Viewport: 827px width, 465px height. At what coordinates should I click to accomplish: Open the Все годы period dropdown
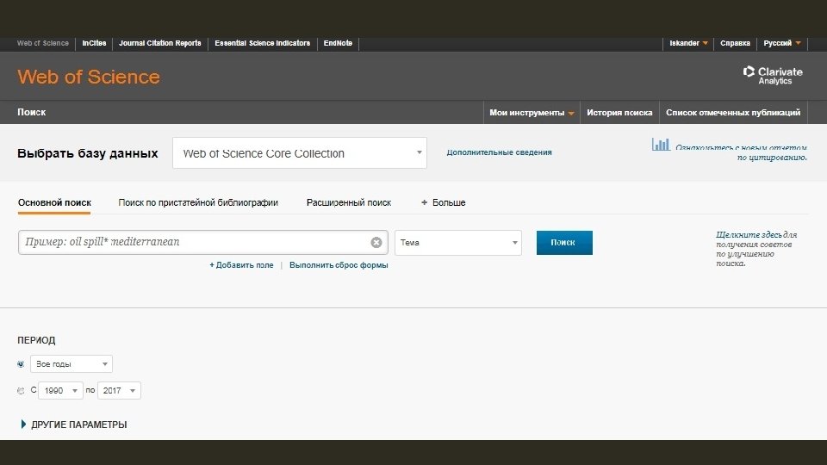pyautogui.click(x=72, y=363)
